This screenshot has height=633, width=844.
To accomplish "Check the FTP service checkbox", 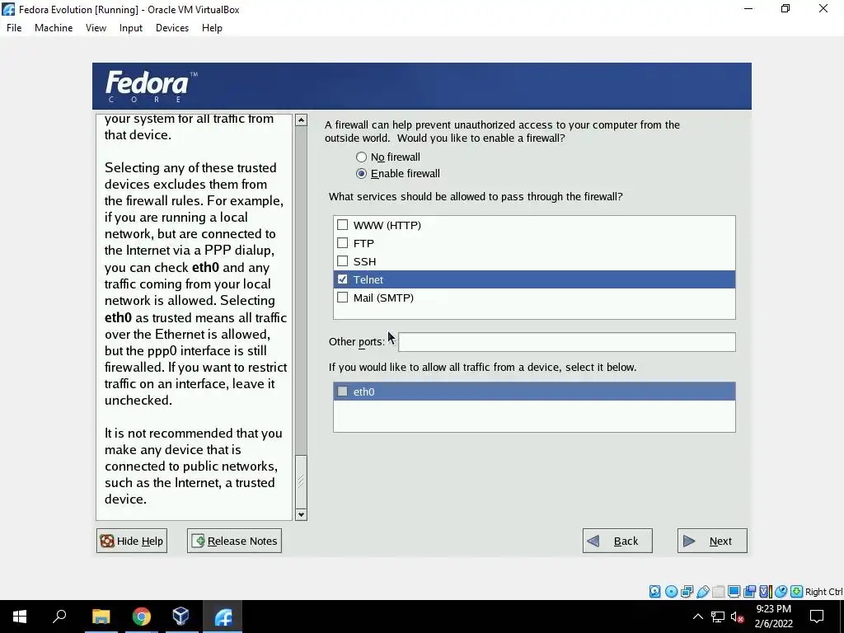I will coord(342,243).
